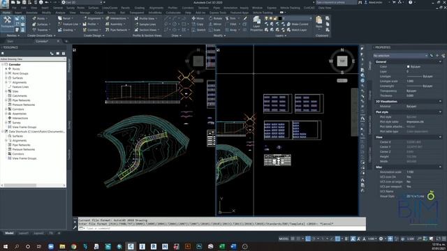Click the black layer color swatch in ribbon
The width and height of the screenshot is (447, 251).
point(280,19)
